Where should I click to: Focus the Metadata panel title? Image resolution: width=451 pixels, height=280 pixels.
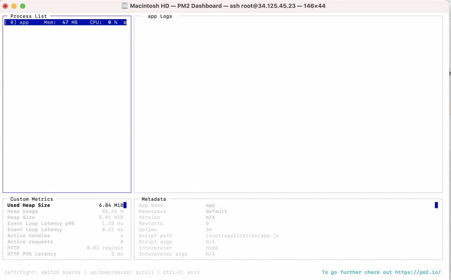point(154,199)
